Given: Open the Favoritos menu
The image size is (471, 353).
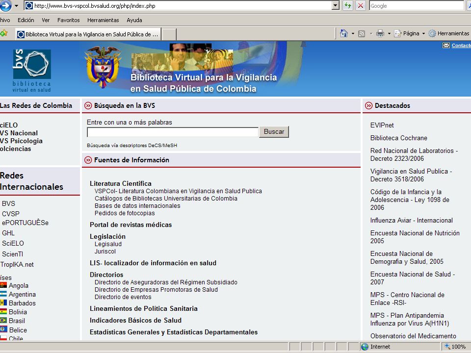Looking at the screenshot, I should (69, 20).
